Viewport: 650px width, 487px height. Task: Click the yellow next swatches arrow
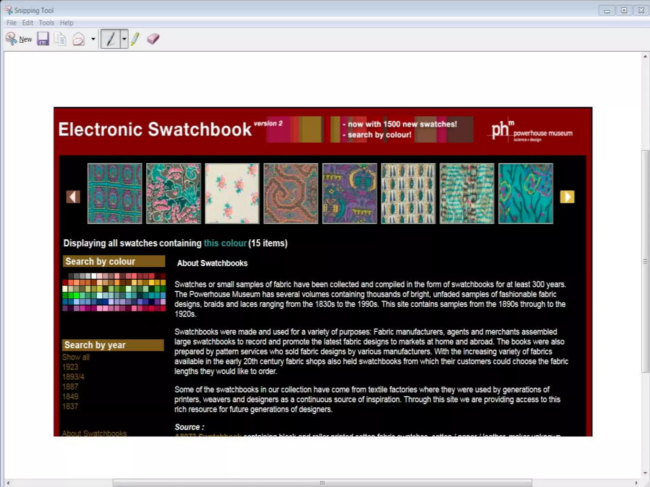[567, 197]
